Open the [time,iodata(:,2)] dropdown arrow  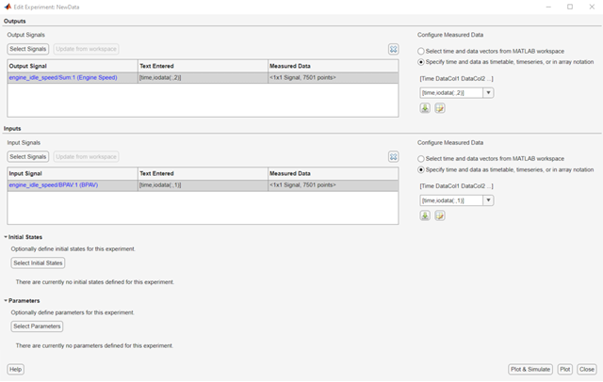pyautogui.click(x=488, y=92)
